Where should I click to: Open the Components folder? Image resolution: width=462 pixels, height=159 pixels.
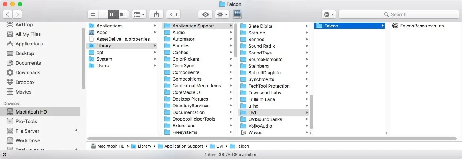pyautogui.click(x=186, y=72)
